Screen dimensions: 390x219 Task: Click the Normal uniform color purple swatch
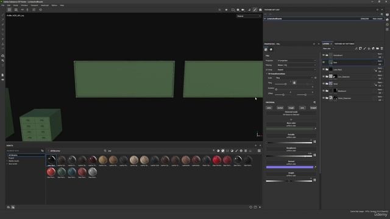tap(290, 167)
